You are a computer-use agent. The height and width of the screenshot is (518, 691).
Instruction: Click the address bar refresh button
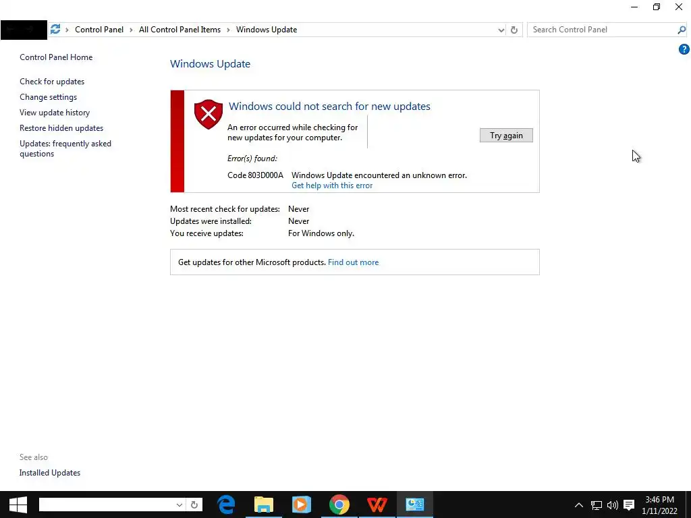[x=514, y=30]
